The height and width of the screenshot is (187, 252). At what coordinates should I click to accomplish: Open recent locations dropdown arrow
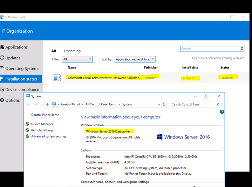click(42, 104)
